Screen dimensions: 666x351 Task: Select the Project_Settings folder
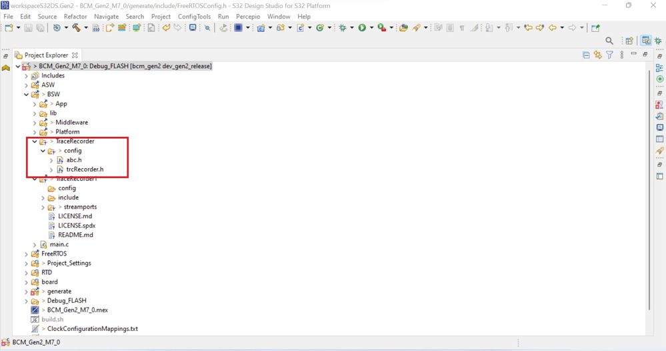click(69, 263)
